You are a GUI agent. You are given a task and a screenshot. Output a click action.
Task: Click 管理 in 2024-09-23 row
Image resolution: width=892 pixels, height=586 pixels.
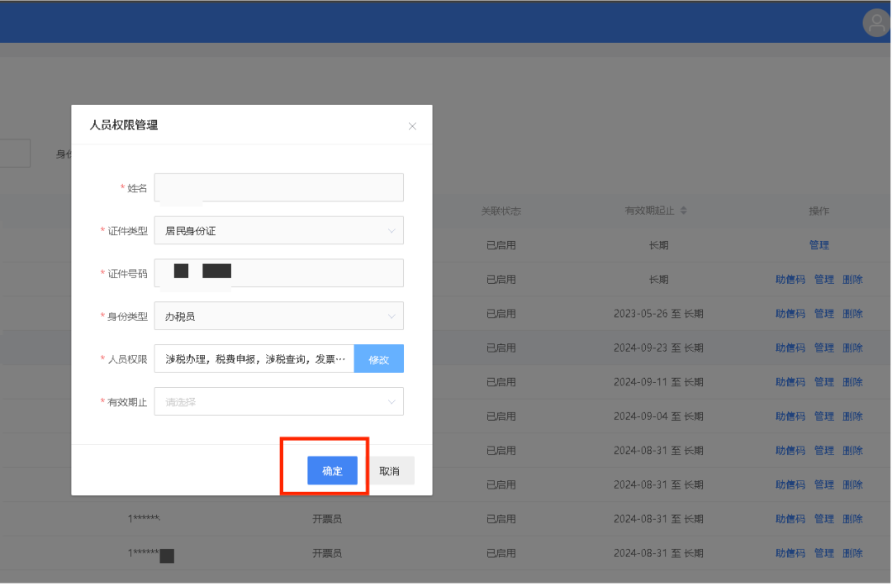(824, 347)
